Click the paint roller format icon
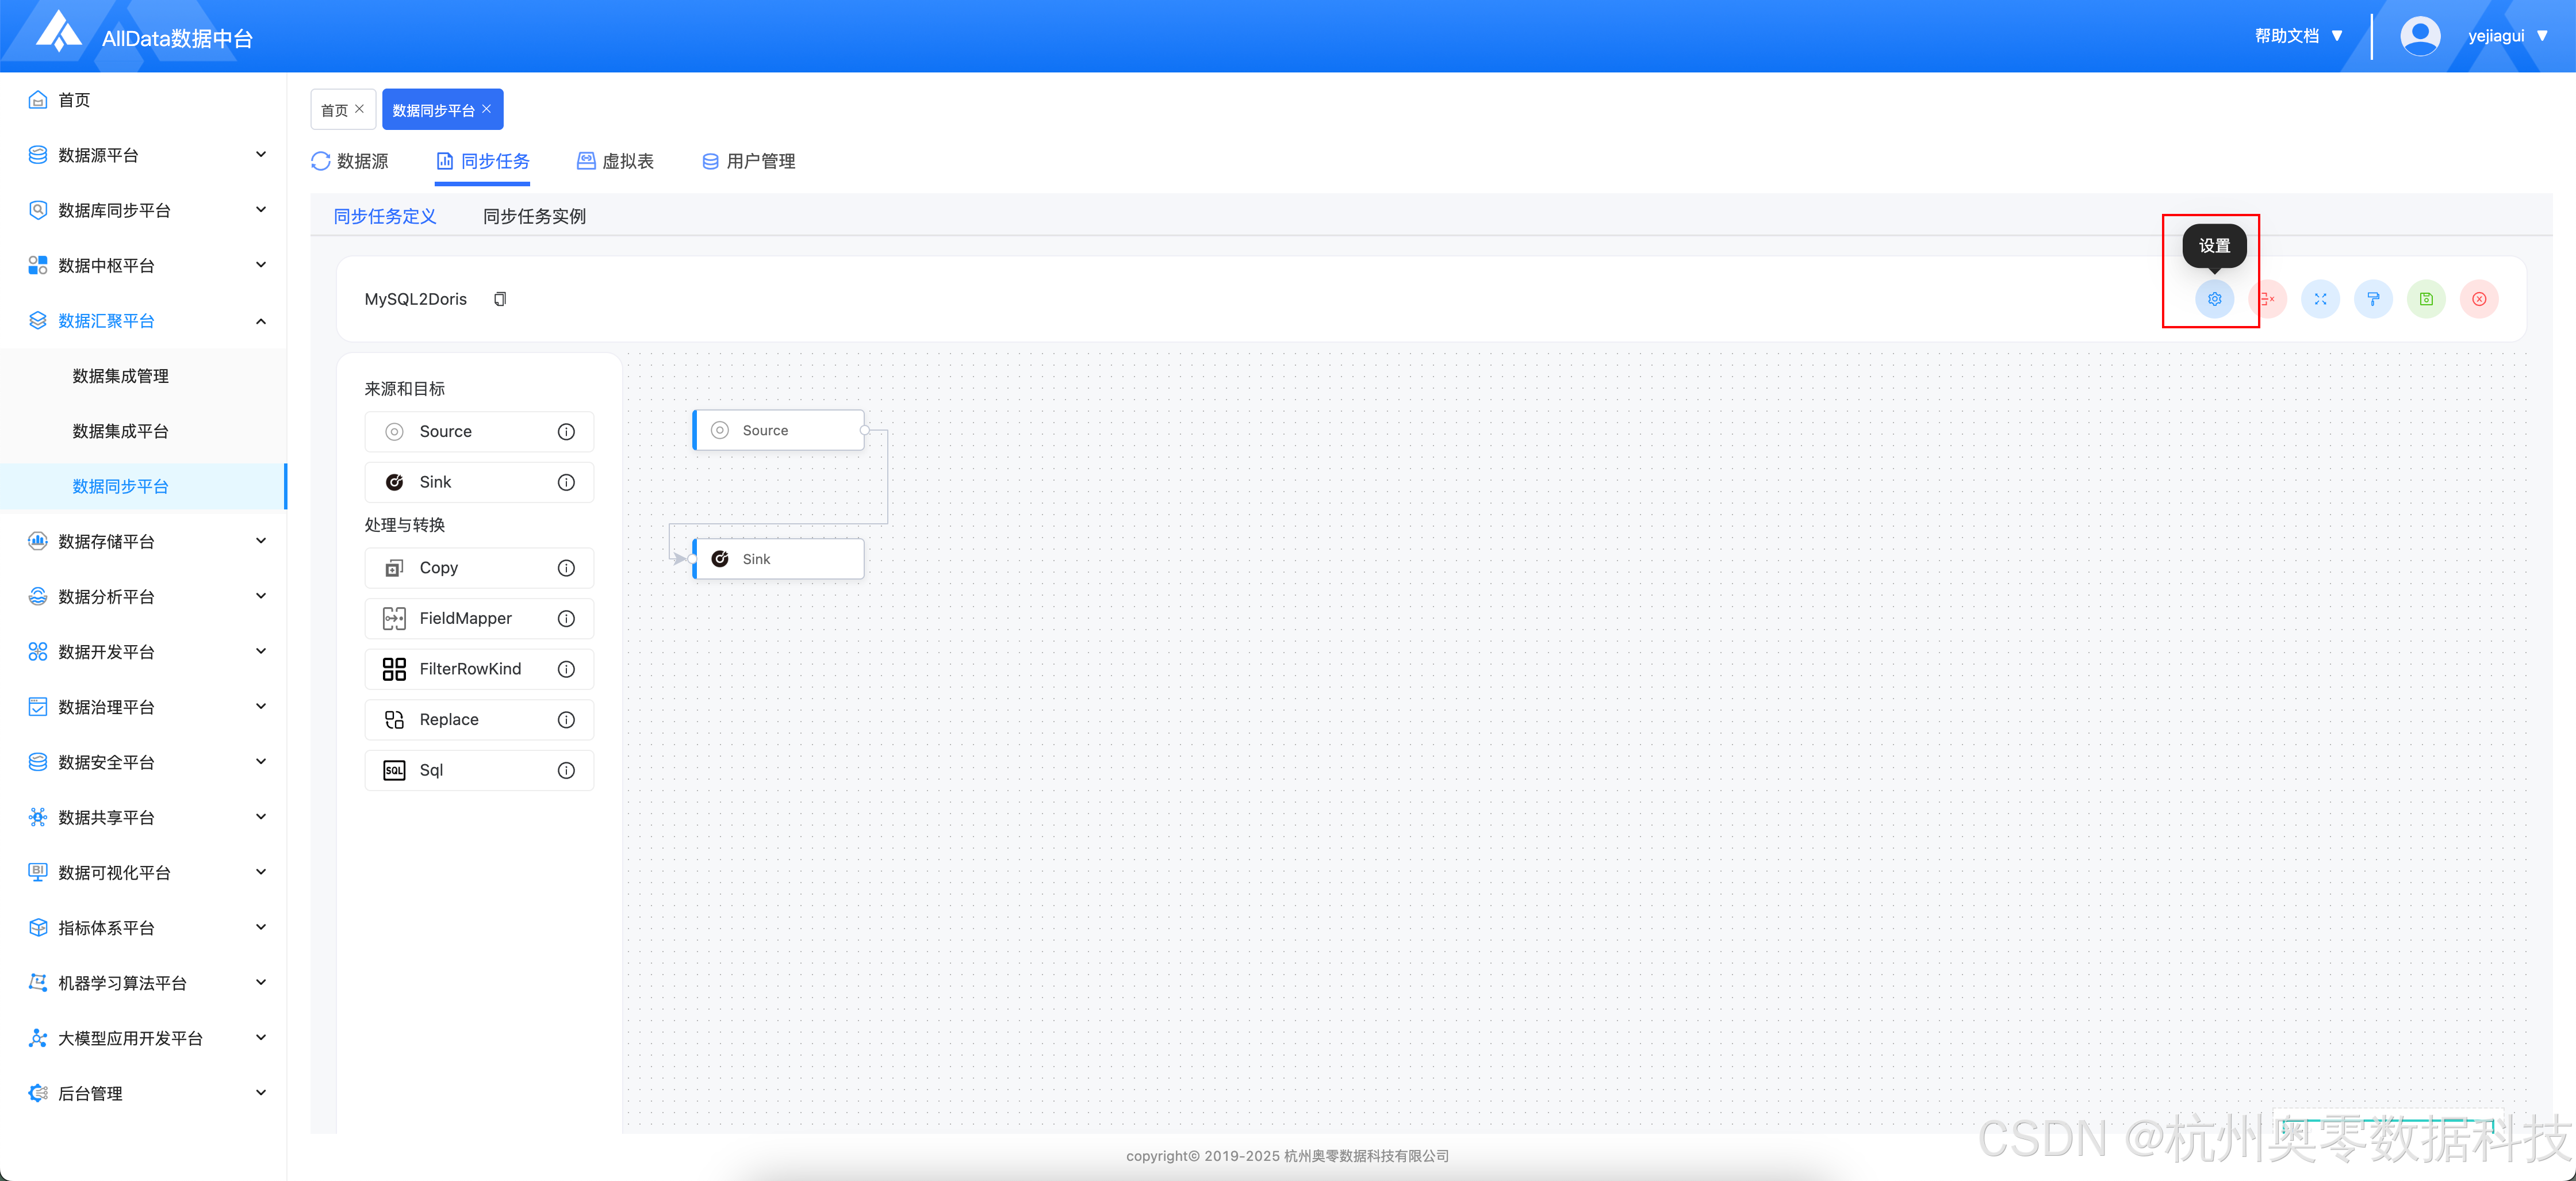This screenshot has height=1181, width=2576. 2373,299
